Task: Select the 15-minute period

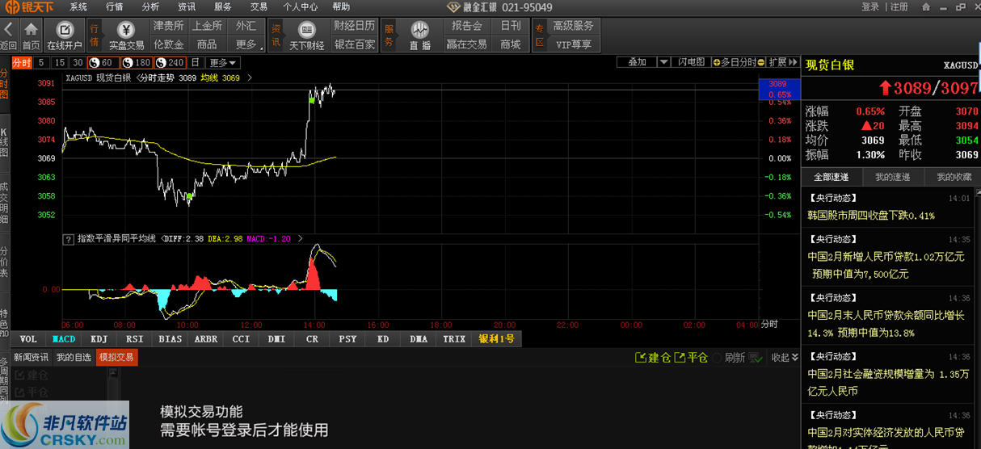Action: (x=59, y=62)
